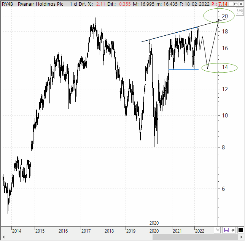
Task: Open the black color swatch
Action: pos(240,230)
